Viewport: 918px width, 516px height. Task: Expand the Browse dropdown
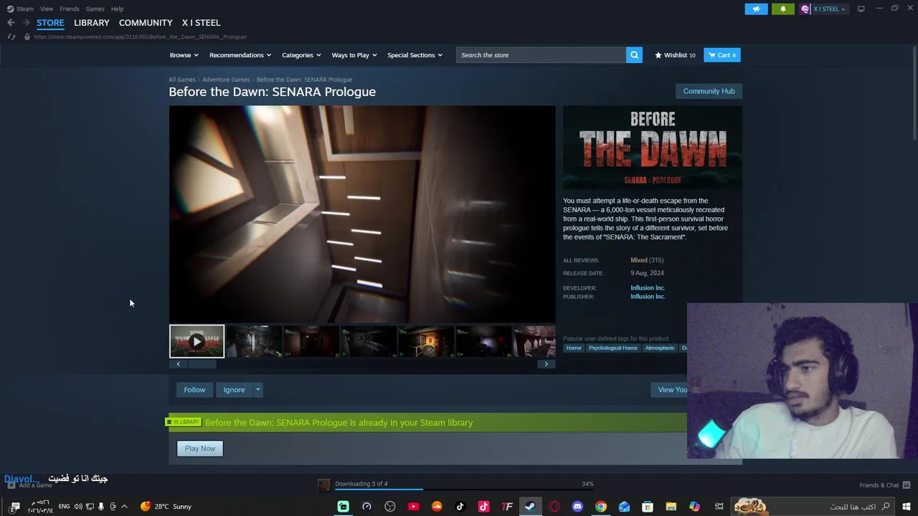pos(184,55)
